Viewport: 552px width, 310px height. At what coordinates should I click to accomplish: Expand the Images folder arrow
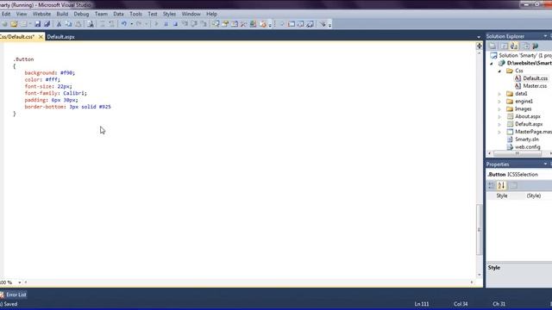point(499,109)
